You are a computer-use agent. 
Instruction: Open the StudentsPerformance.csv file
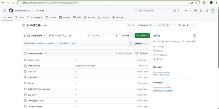[x=39, y=89]
